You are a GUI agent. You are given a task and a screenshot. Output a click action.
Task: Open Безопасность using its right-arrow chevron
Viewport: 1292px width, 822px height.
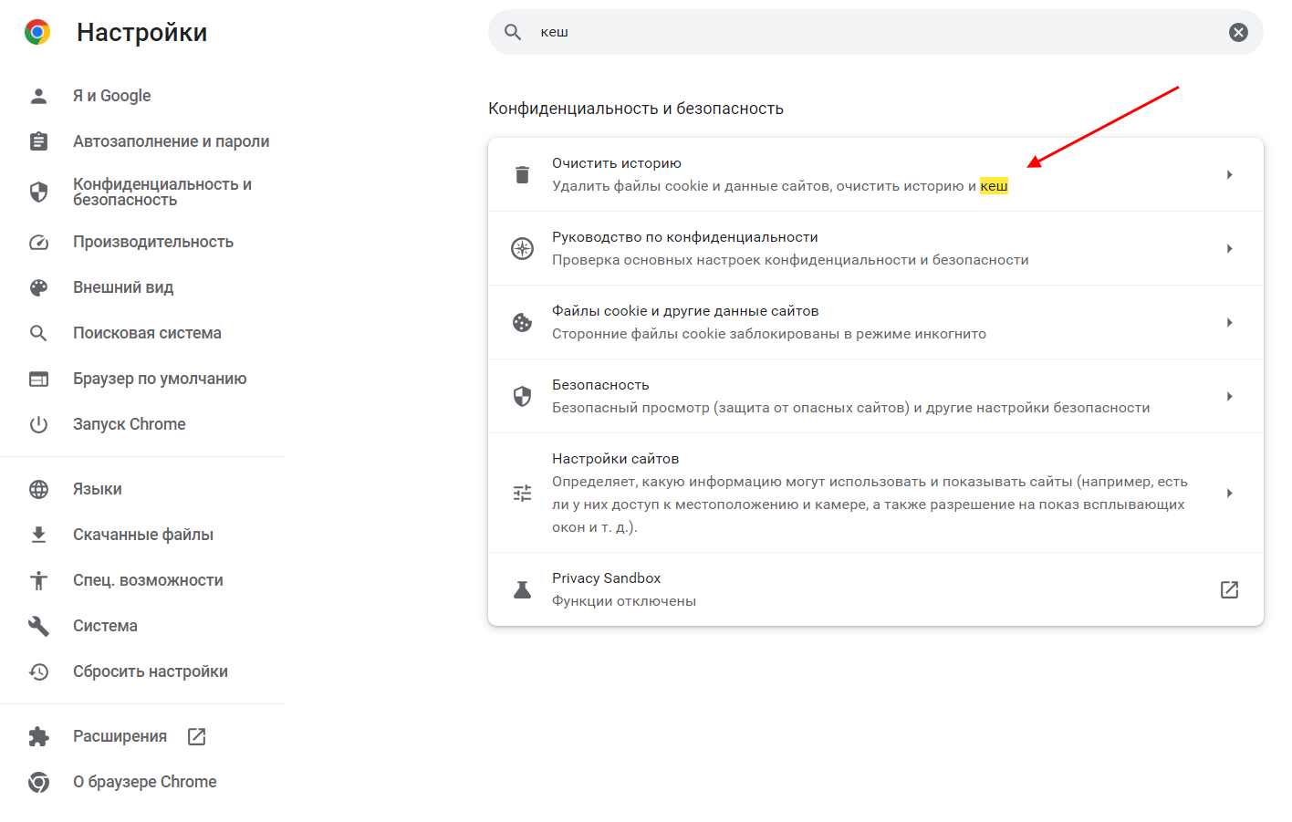[x=1229, y=395]
